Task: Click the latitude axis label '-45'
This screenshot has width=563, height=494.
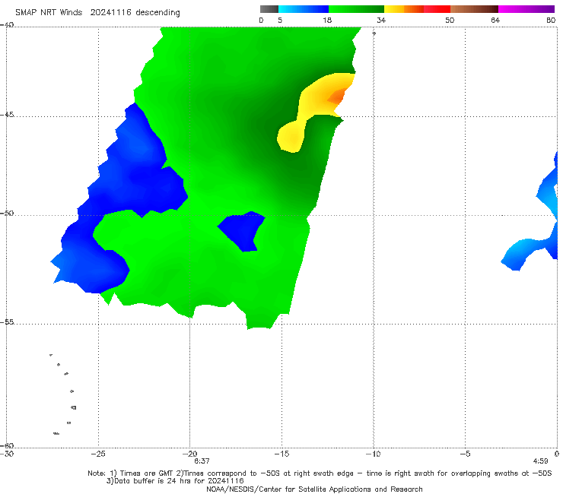Action: click(x=7, y=115)
